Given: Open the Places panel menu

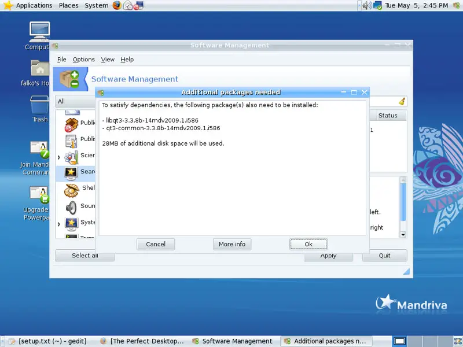Looking at the screenshot, I should click(x=68, y=5).
